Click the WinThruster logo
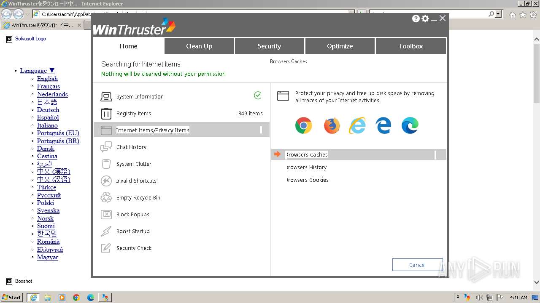This screenshot has height=303, width=540. pyautogui.click(x=134, y=27)
